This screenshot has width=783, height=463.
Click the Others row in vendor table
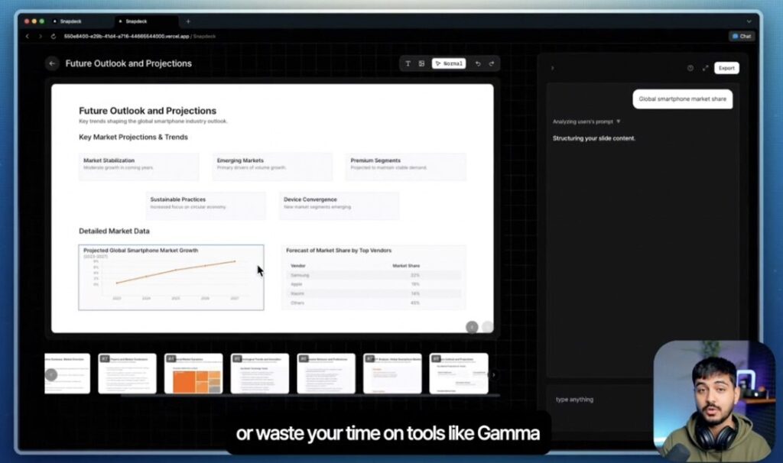pos(375,303)
